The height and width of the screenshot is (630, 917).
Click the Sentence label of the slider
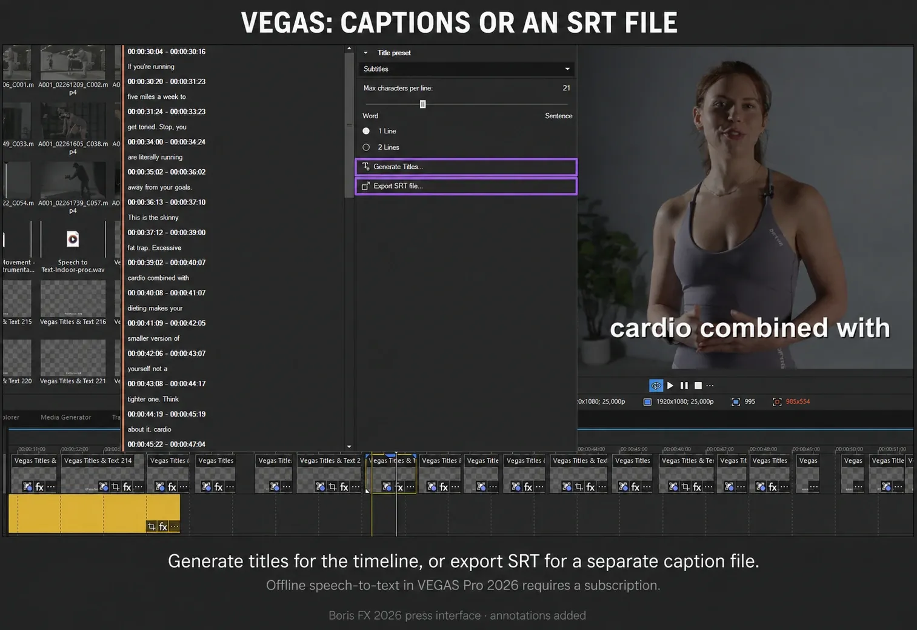558,116
